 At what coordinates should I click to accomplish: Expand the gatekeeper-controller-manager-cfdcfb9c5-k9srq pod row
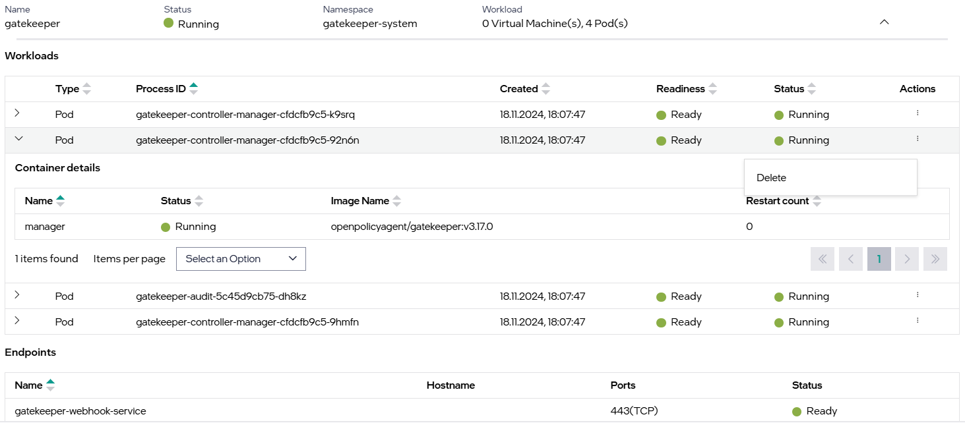click(x=17, y=113)
